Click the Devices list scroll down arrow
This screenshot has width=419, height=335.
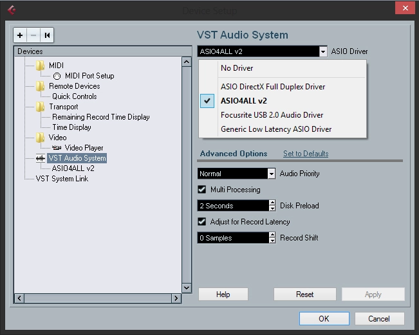[187, 288]
